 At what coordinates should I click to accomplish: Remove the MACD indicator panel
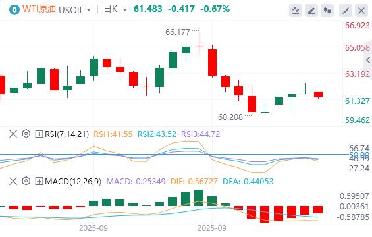pyautogui.click(x=13, y=182)
